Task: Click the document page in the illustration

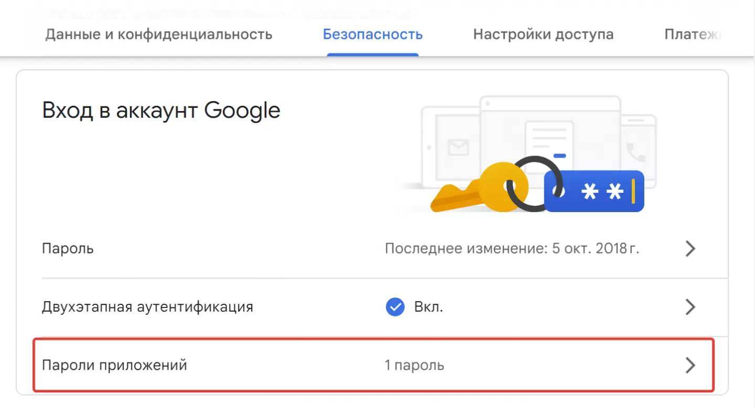Action: point(549,141)
